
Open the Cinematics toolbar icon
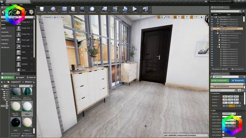point(115,10)
